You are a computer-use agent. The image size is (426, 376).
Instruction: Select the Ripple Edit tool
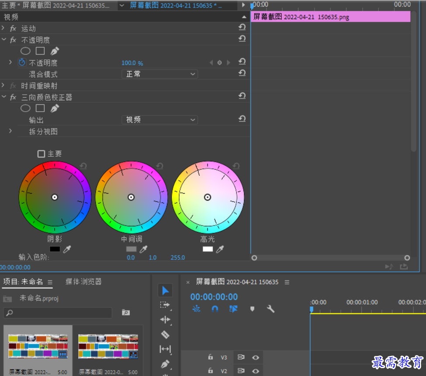click(165, 320)
